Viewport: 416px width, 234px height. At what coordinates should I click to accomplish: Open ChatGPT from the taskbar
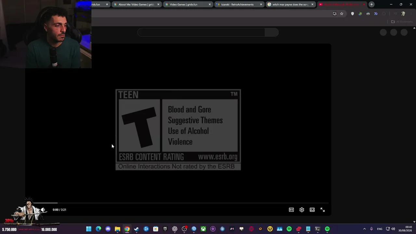(x=175, y=229)
